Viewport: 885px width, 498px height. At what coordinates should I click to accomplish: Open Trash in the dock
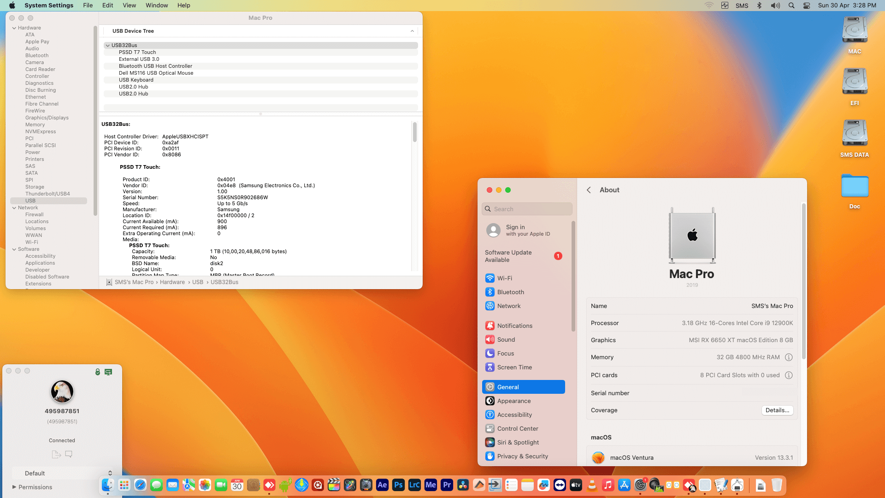(x=777, y=485)
